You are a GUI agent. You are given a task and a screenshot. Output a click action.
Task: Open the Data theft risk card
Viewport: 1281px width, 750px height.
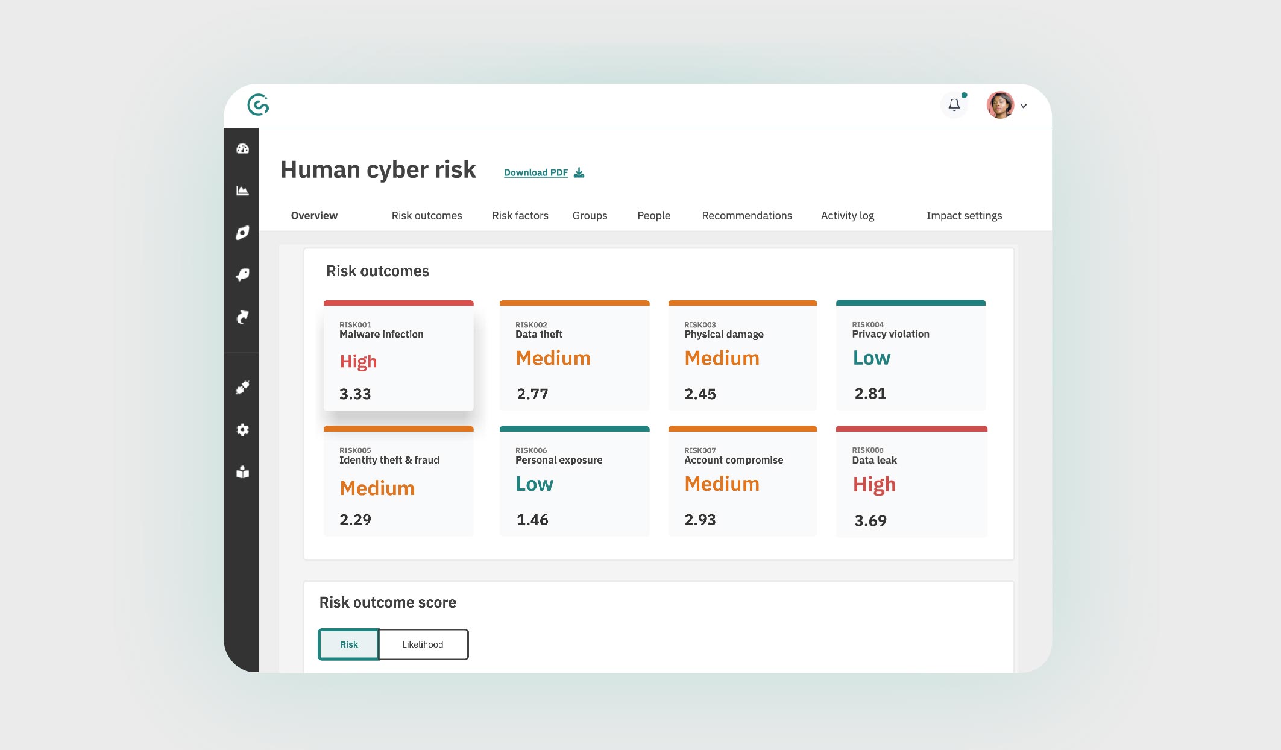point(574,356)
